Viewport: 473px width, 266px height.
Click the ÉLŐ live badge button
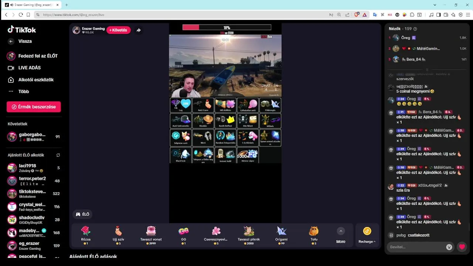(x=82, y=214)
